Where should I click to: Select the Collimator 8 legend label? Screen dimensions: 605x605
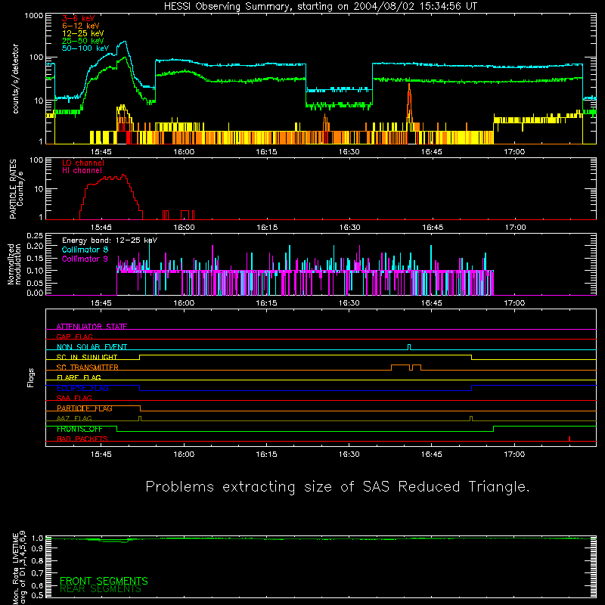click(85, 250)
